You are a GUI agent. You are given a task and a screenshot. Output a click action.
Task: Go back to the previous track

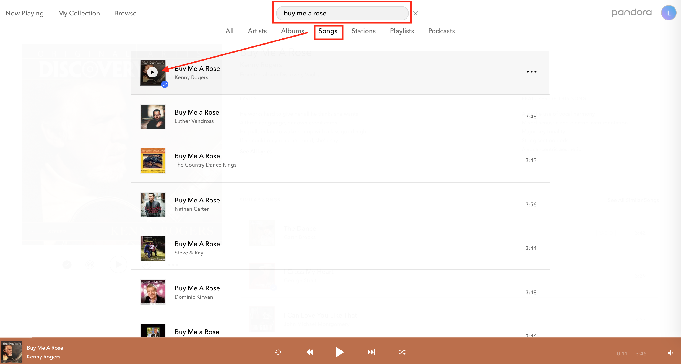[x=309, y=352]
